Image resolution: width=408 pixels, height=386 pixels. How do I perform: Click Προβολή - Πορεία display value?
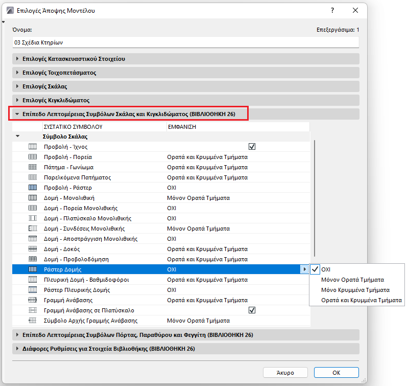(x=207, y=157)
